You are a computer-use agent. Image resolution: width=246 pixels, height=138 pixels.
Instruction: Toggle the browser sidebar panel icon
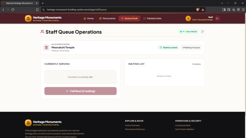[x=224, y=10]
